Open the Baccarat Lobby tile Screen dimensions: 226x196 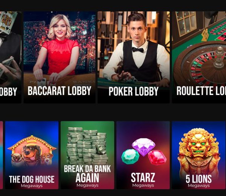[60, 57]
